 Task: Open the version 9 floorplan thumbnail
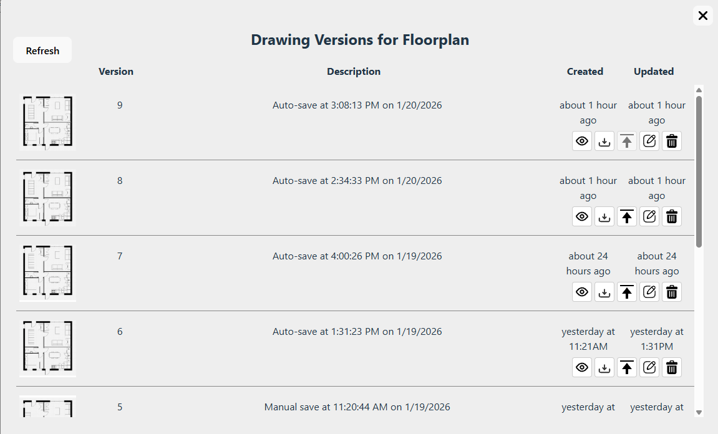click(47, 122)
